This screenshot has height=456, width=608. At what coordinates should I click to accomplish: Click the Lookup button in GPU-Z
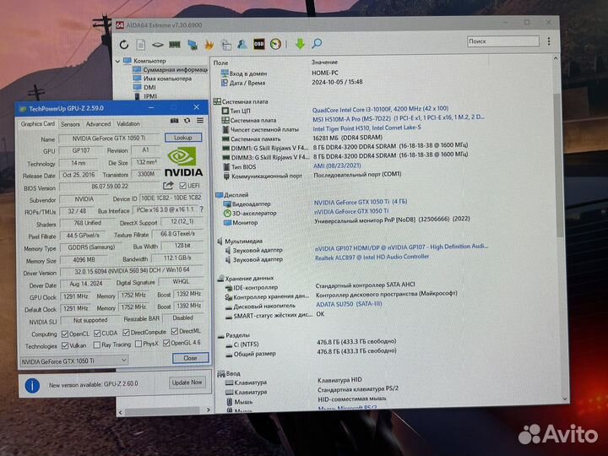(183, 138)
